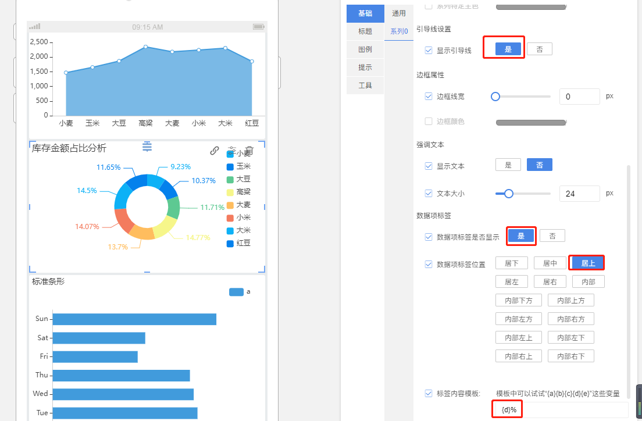Choose 是 for 显示引导线
The image size is (642, 421).
click(x=508, y=49)
